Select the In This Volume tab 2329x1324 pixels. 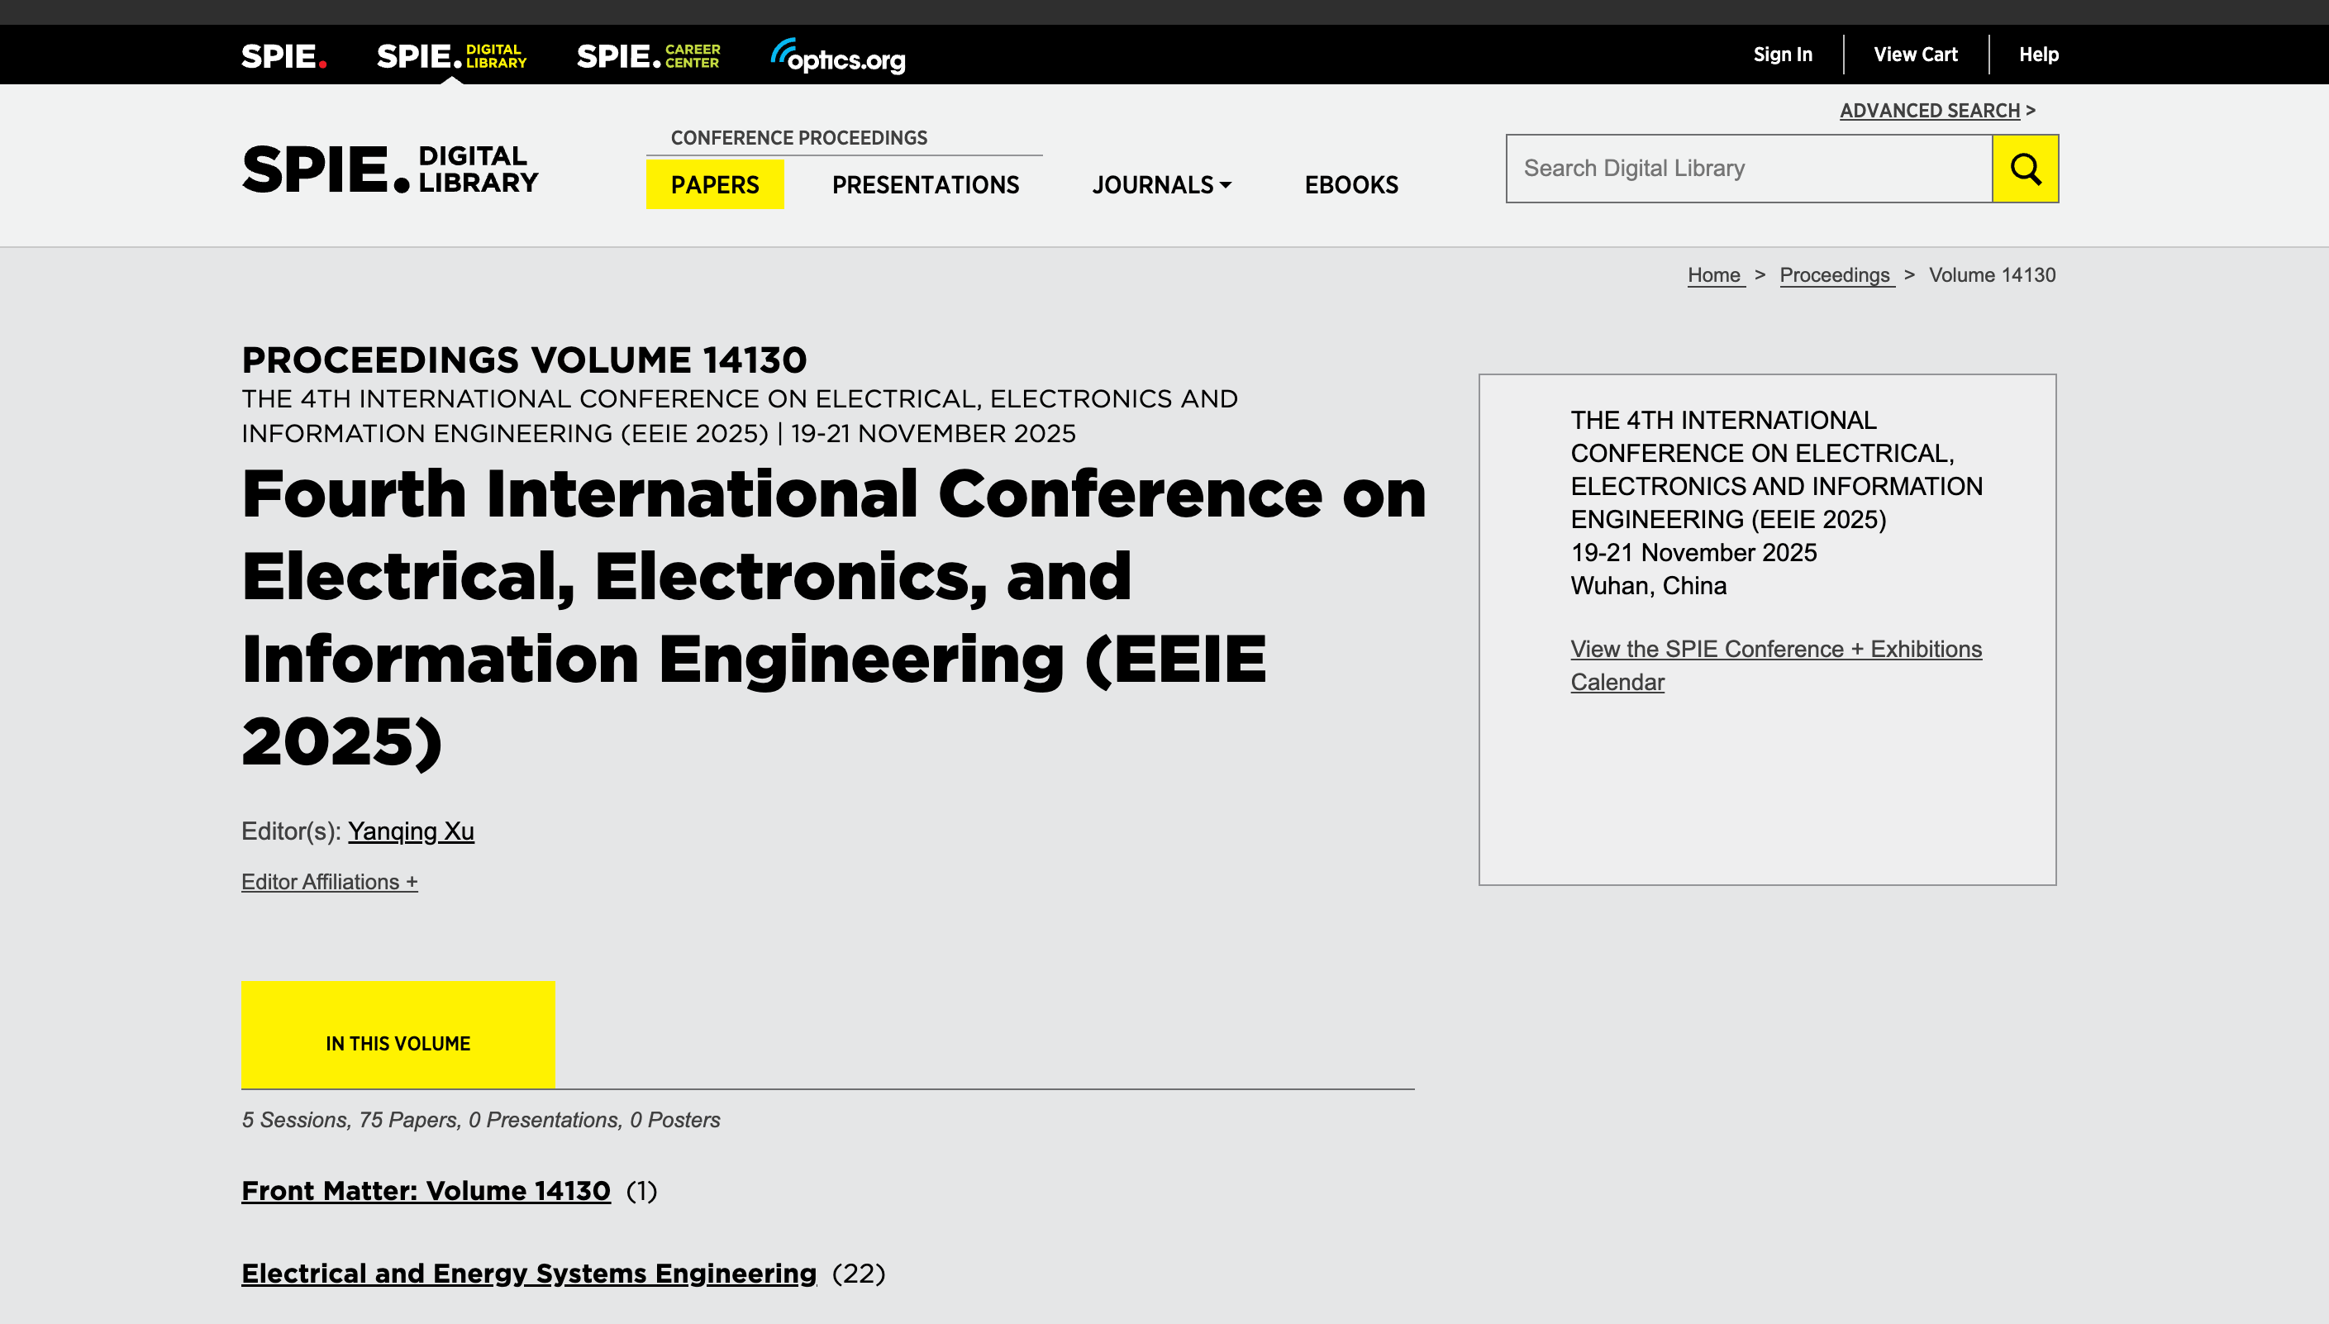point(398,1042)
